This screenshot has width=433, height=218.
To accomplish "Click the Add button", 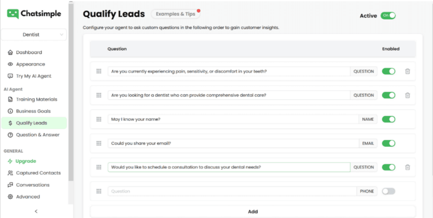I will pyautogui.click(x=253, y=212).
